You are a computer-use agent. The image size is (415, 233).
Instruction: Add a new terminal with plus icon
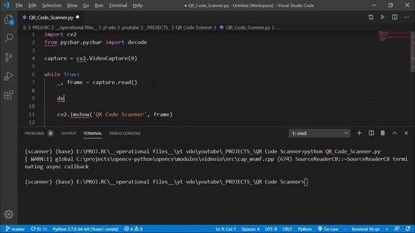pyautogui.click(x=359, y=133)
